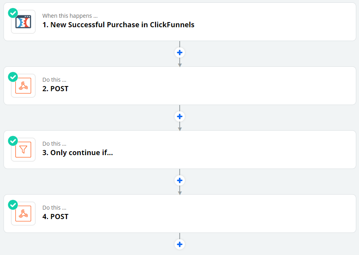Click the green checkmark on step 1
The width and height of the screenshot is (359, 255).
tap(13, 13)
